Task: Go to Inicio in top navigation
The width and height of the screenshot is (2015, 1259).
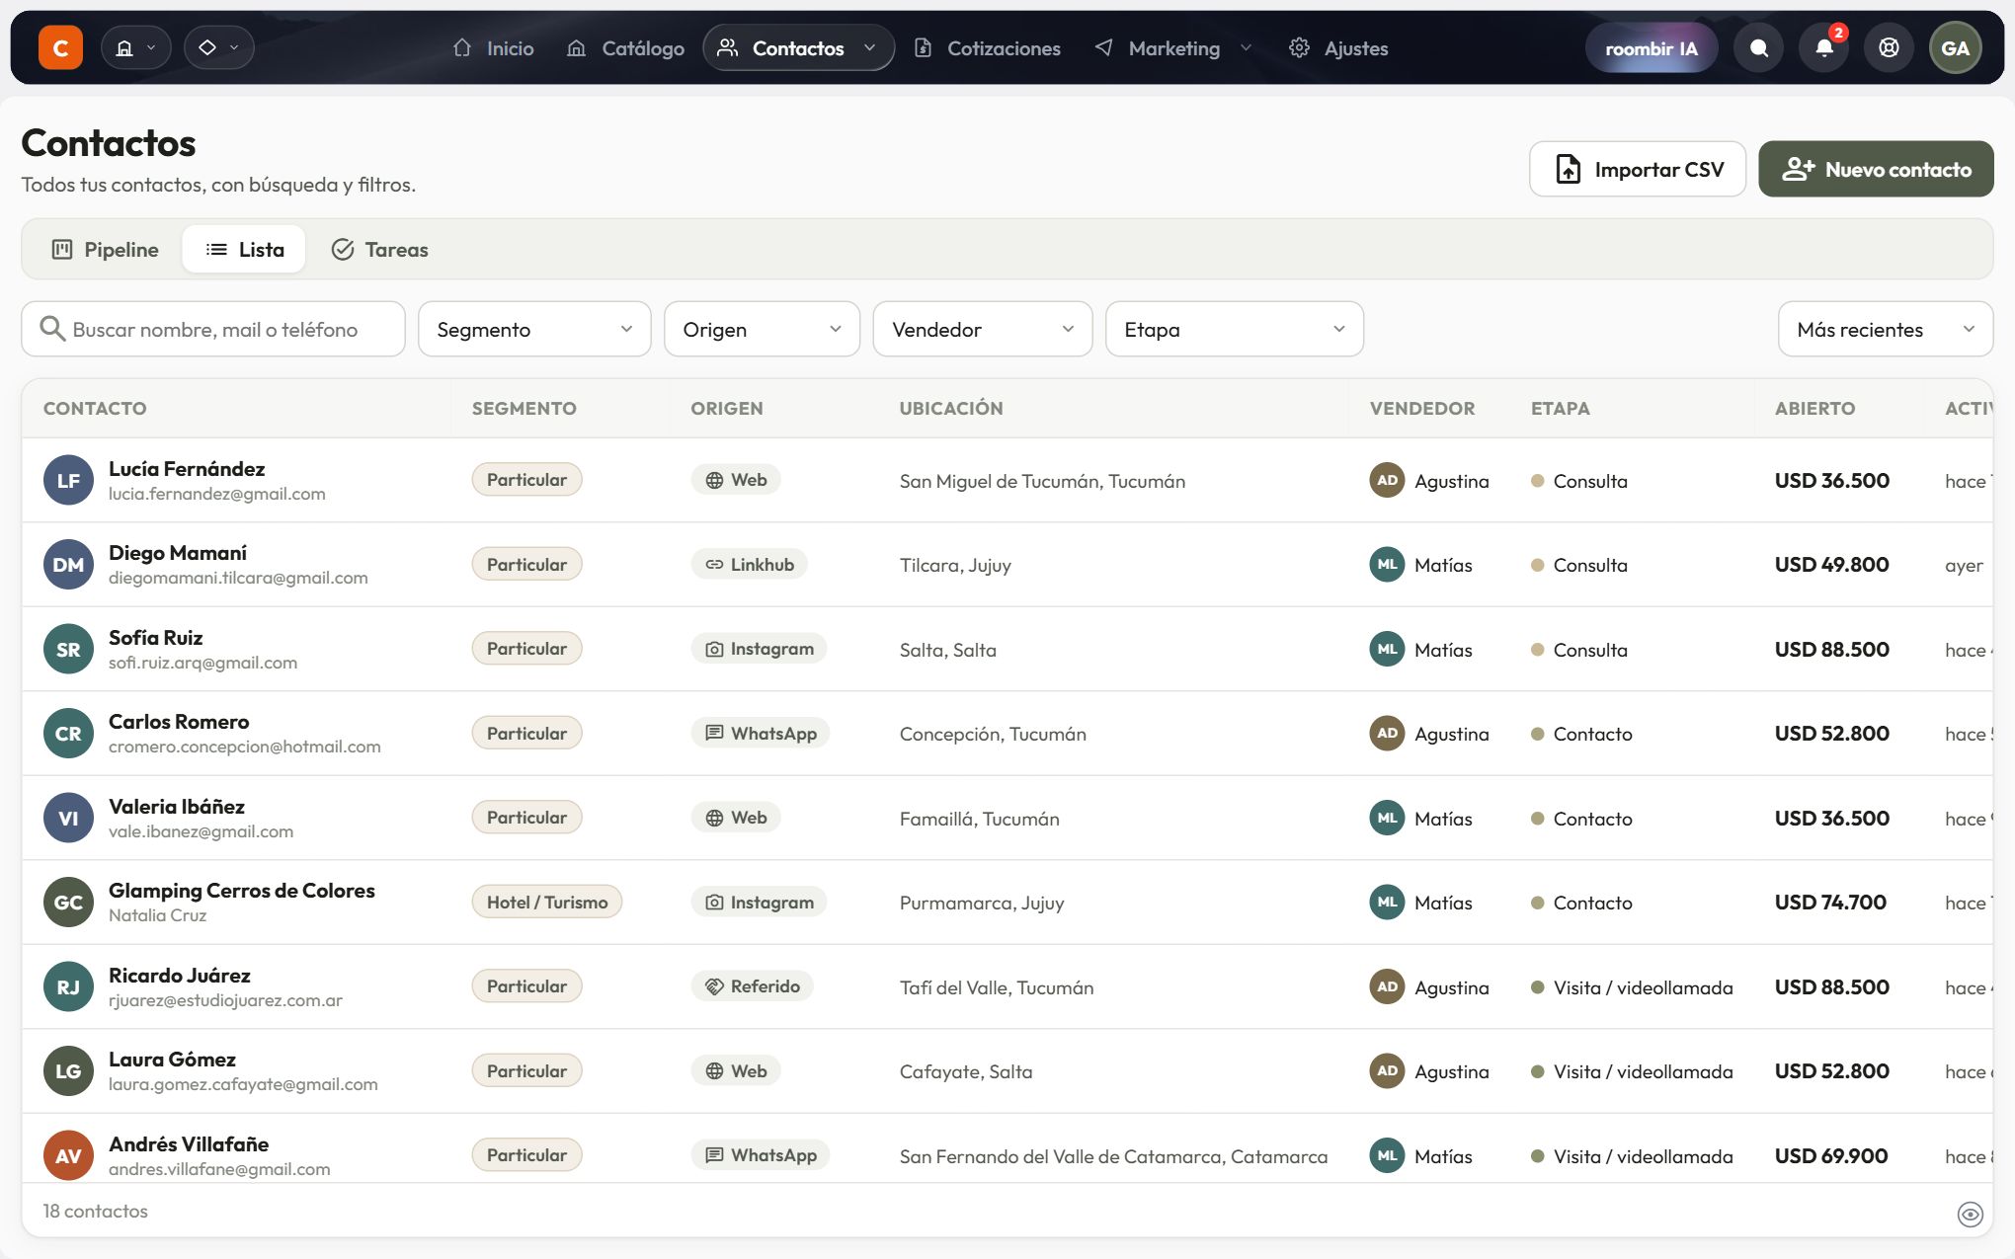Action: pos(493,47)
